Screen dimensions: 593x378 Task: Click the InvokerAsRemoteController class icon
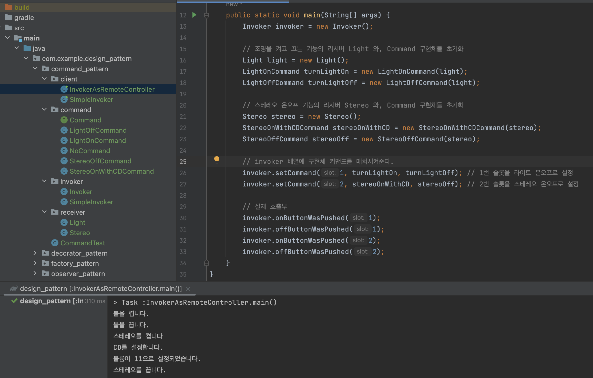[x=64, y=89]
